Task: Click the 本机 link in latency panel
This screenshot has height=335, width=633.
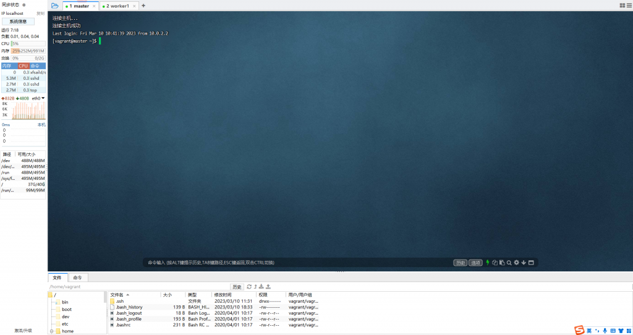Action: [41, 125]
